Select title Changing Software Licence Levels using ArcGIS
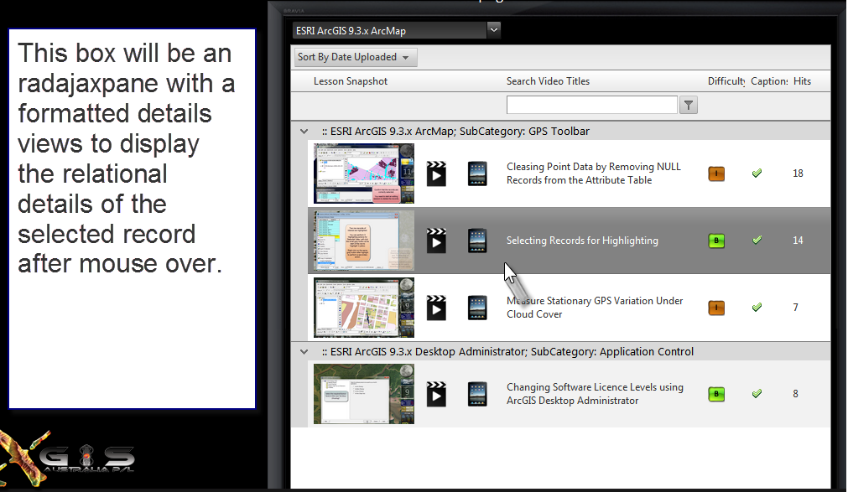Viewport: 848px width, 492px height. tap(595, 394)
